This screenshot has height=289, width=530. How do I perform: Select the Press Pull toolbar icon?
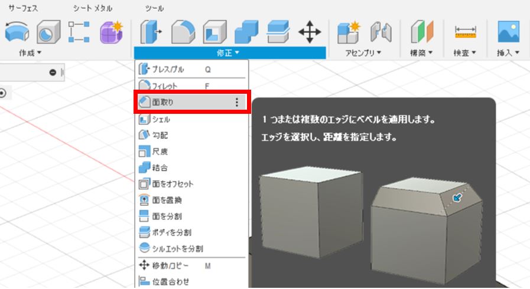(x=151, y=32)
